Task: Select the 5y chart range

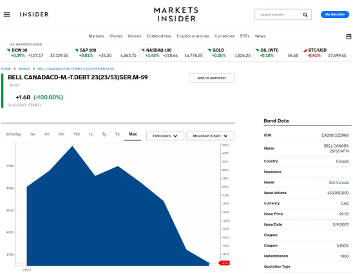Action: point(117,134)
